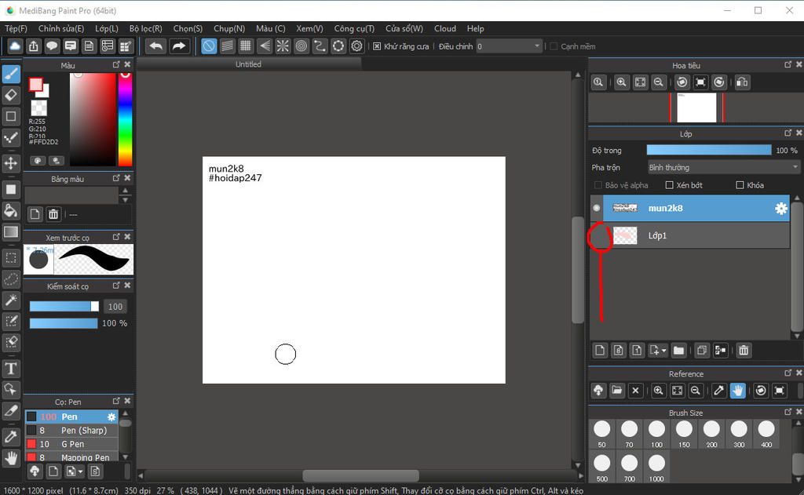Open the Chỉnh sửa(E) menu
Image resolution: width=804 pixels, height=495 pixels.
[61, 29]
